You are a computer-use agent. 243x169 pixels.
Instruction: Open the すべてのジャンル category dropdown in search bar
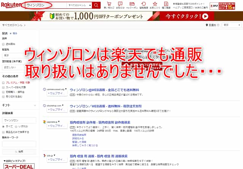(x=79, y=5)
